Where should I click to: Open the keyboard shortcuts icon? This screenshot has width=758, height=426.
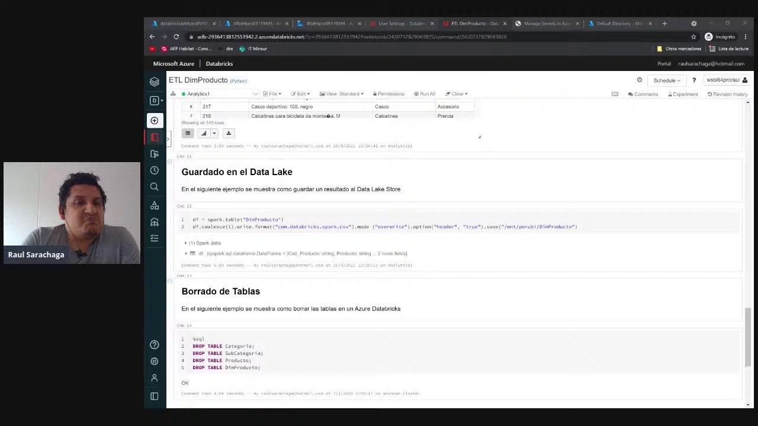pyautogui.click(x=615, y=94)
